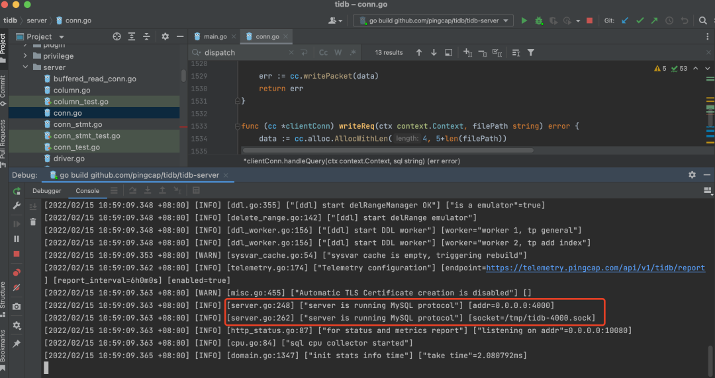
Task: Pin the debug tab with pin icon
Action: pos(17,344)
